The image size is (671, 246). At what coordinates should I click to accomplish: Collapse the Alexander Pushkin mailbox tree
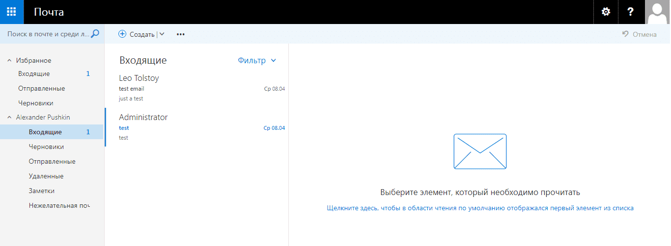click(9, 118)
